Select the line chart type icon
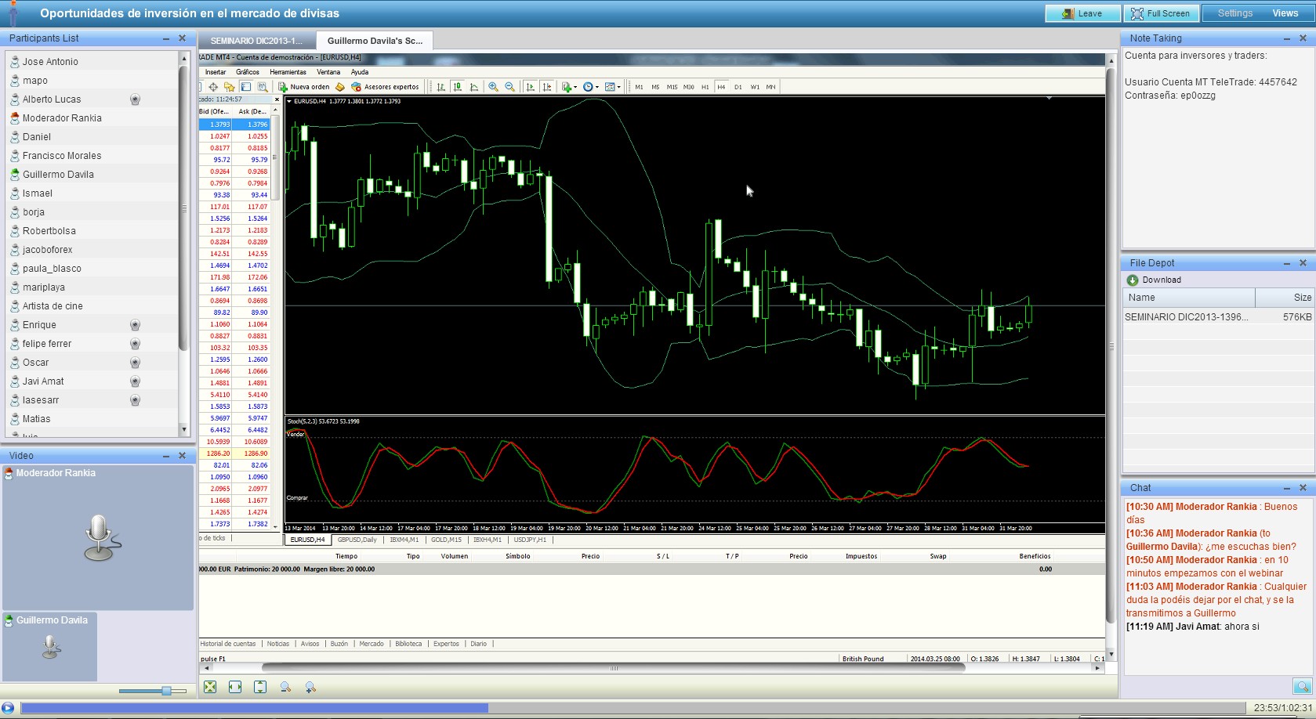Screen dimensions: 1316x719 [x=473, y=87]
